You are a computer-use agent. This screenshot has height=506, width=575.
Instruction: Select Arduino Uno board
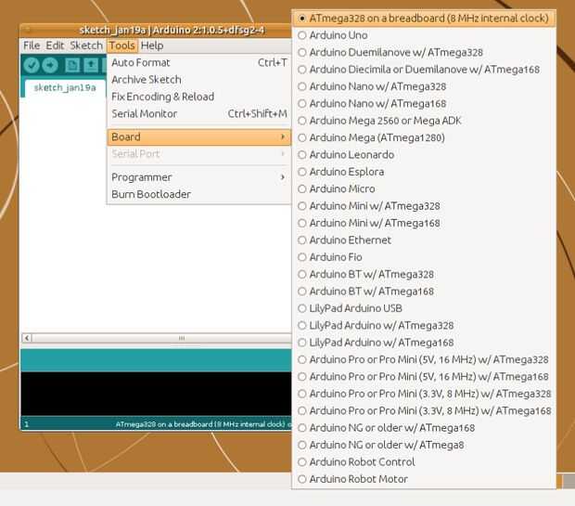click(424, 35)
